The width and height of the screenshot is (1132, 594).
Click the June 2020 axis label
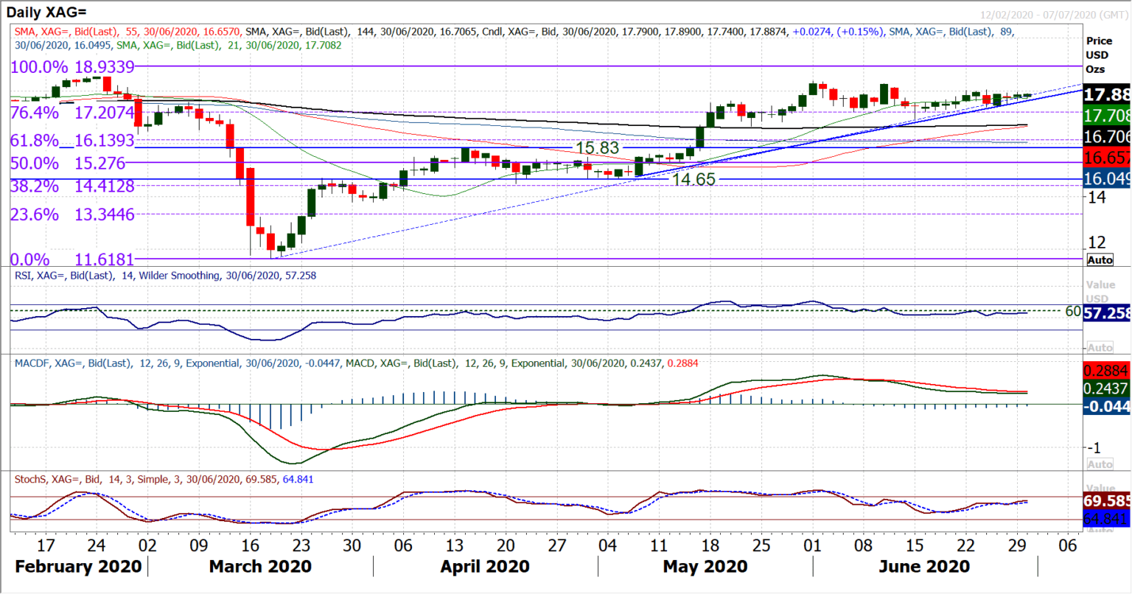(x=924, y=566)
